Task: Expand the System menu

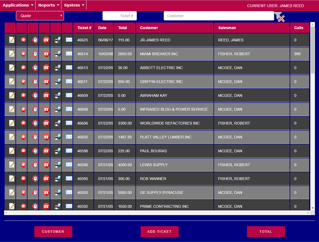Action: click(74, 5)
